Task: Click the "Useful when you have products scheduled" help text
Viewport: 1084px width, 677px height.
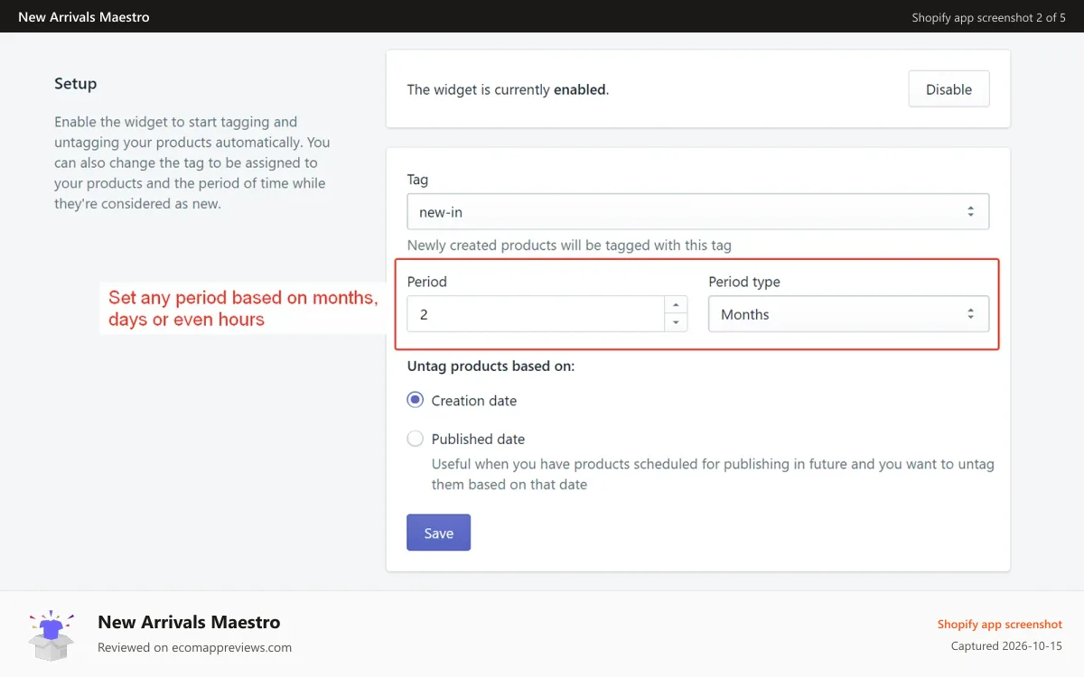Action: pyautogui.click(x=713, y=474)
